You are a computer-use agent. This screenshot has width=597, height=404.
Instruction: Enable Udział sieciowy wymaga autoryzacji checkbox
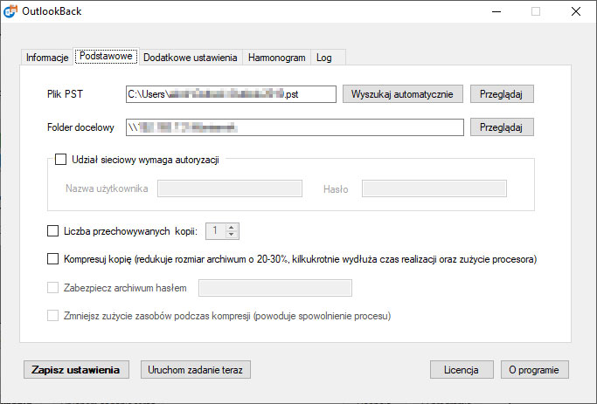pyautogui.click(x=60, y=159)
